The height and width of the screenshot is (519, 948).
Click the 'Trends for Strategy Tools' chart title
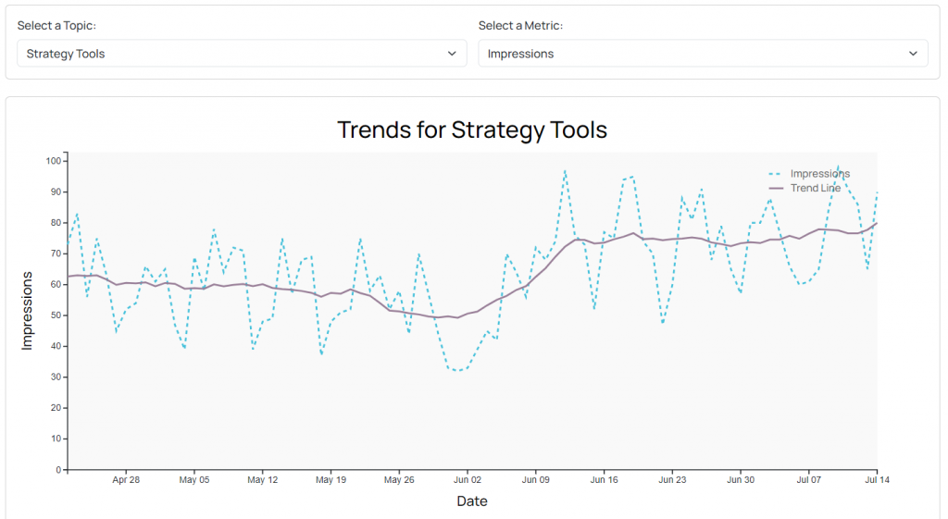click(472, 130)
